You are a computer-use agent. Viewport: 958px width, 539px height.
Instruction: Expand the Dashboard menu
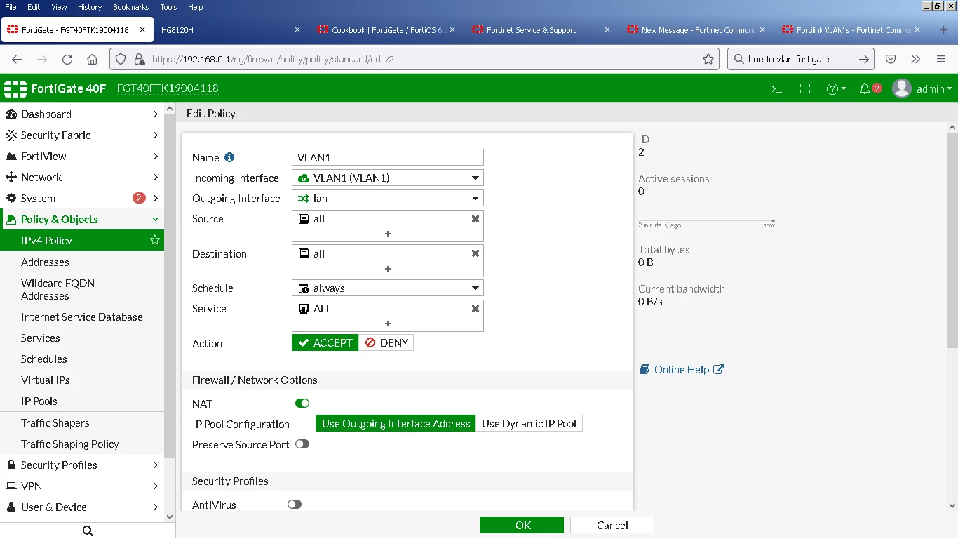82,114
